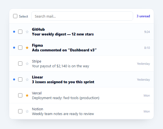Click Mon timestamp on the Notion email
Viewport: 163px width, 129px height.
pos(147,111)
